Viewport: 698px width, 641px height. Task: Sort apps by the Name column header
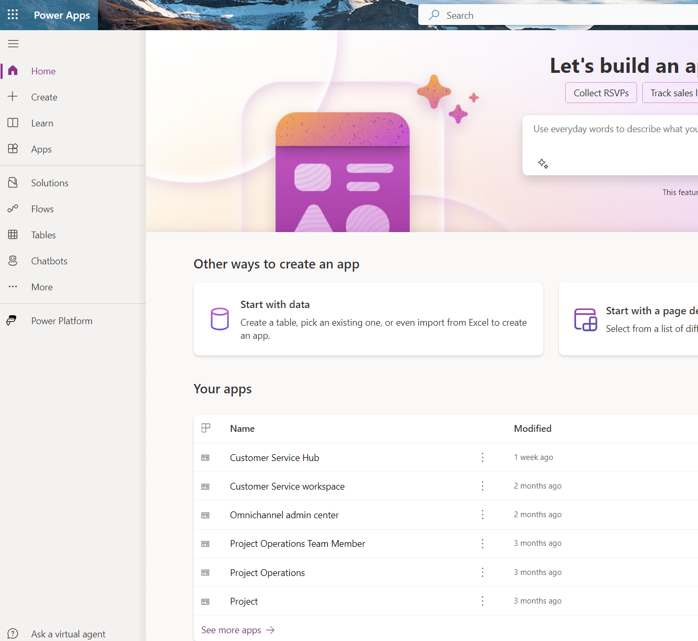point(242,428)
